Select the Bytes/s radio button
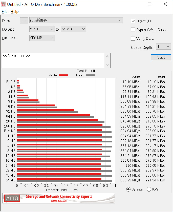The image size is (173, 212). point(128,189)
